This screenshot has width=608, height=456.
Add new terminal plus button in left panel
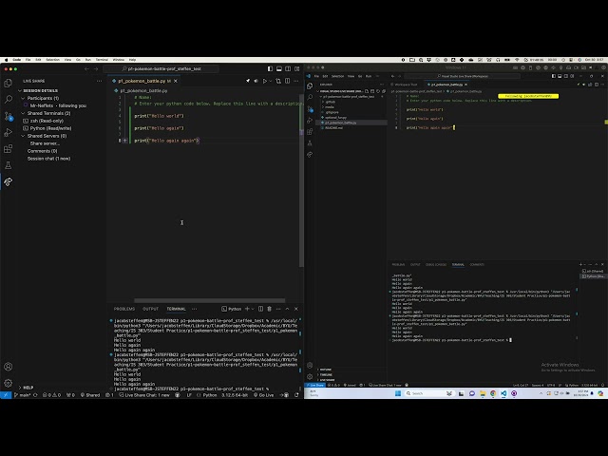tap(247, 309)
